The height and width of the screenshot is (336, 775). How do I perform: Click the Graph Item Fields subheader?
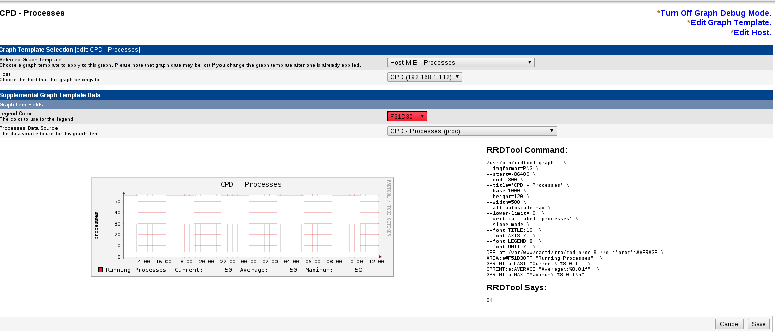click(21, 105)
